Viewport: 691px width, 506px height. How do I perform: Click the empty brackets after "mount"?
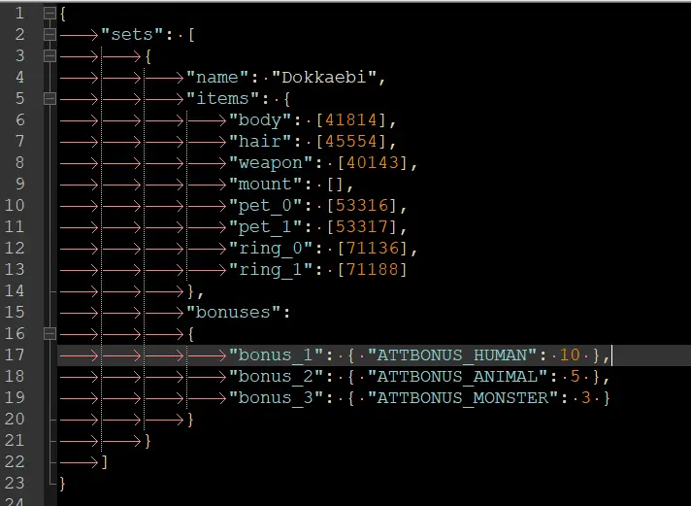point(335,185)
